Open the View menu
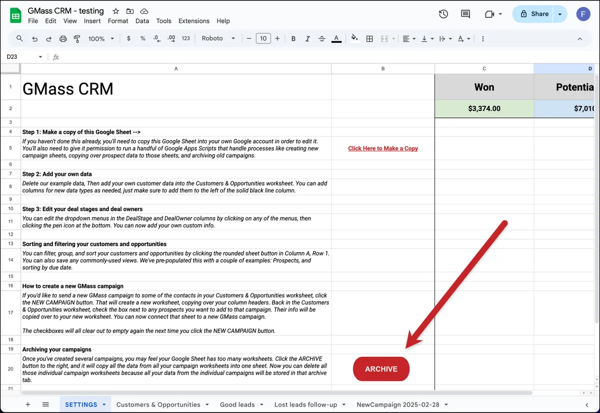Image resolution: width=600 pixels, height=413 pixels. tap(70, 21)
